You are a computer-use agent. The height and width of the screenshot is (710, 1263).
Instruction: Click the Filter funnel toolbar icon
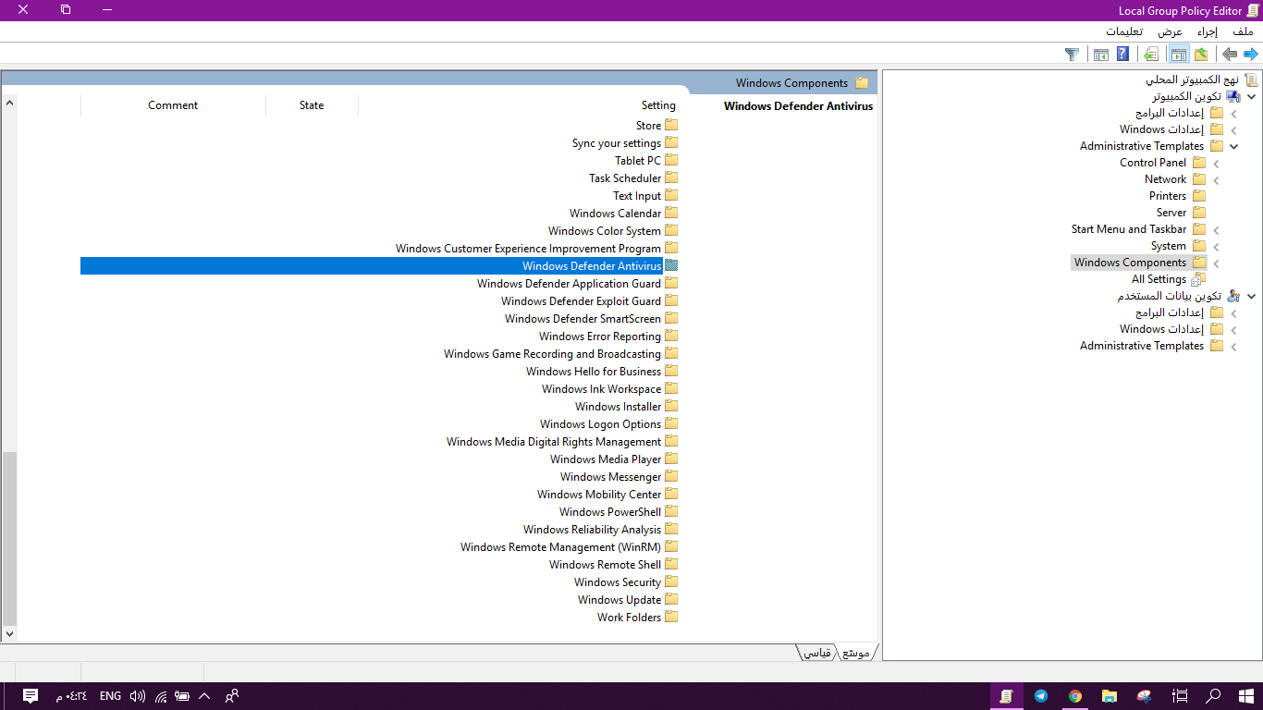click(1072, 55)
